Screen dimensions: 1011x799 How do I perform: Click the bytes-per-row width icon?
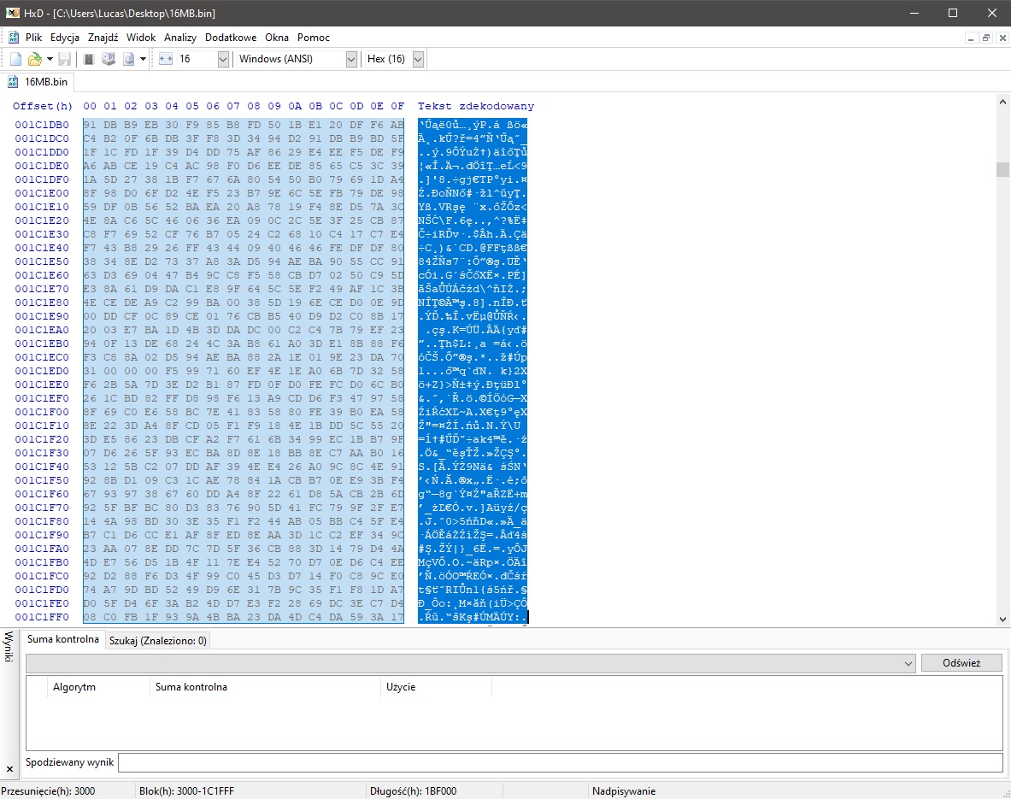[x=166, y=59]
